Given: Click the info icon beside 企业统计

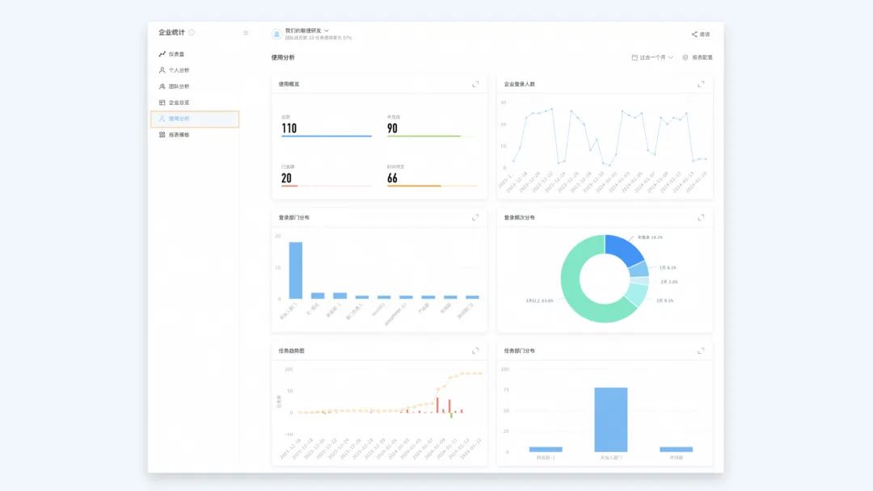Looking at the screenshot, I should click(x=192, y=32).
